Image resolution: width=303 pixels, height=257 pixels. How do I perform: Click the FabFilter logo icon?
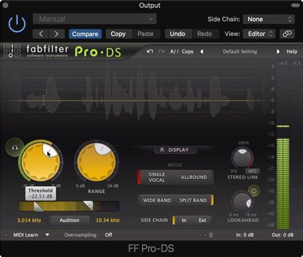[x=12, y=51]
